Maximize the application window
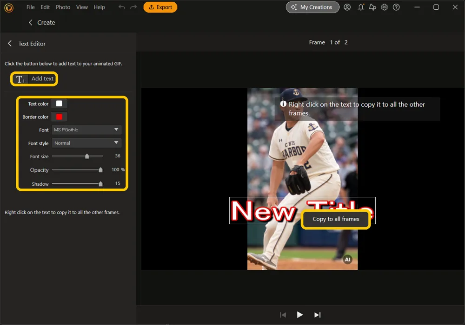The height and width of the screenshot is (325, 465). tap(436, 7)
